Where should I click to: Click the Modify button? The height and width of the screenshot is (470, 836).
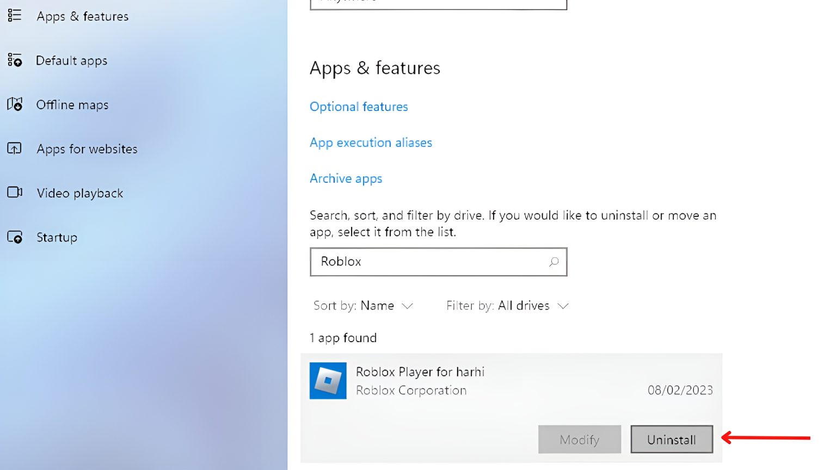pyautogui.click(x=580, y=440)
